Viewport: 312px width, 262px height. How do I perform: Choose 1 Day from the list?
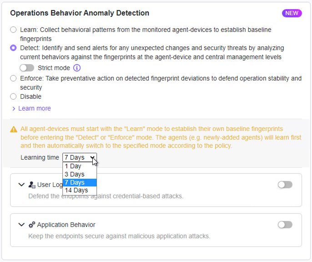pyautogui.click(x=73, y=166)
